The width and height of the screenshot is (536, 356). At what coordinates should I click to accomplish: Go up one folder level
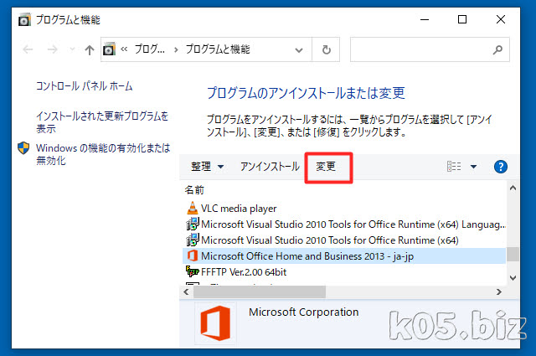click(x=90, y=50)
